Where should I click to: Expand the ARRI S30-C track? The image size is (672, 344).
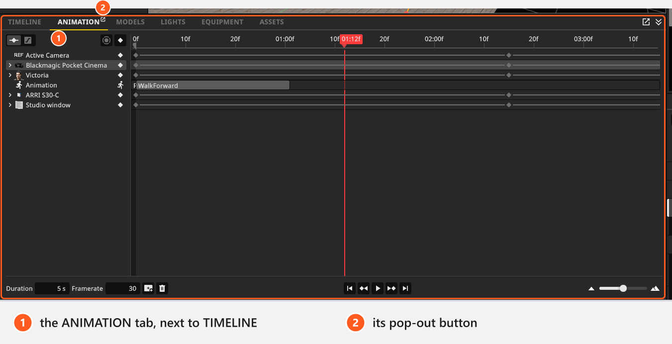coord(10,95)
